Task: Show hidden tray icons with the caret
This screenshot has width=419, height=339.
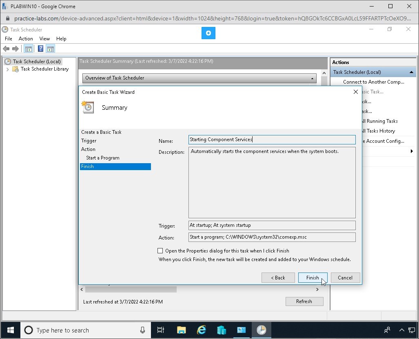Action: (401, 330)
